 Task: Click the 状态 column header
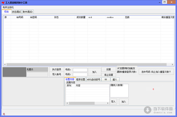pos(56,17)
